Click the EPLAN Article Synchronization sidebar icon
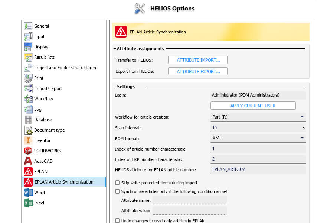 point(28,182)
